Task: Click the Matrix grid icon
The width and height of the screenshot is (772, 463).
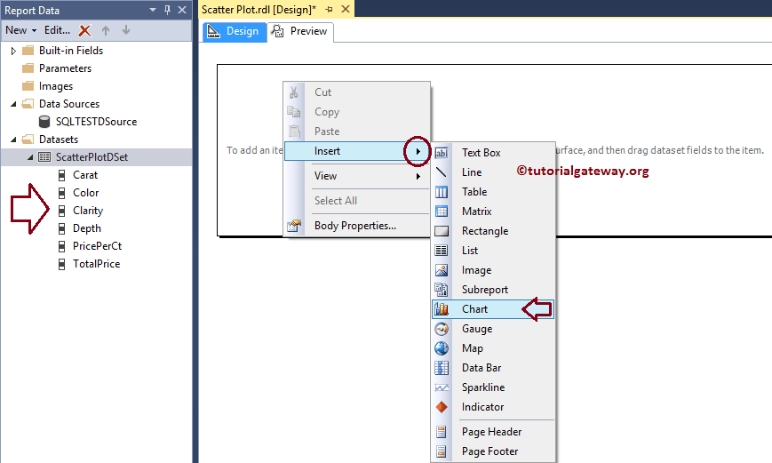Action: coord(442,212)
